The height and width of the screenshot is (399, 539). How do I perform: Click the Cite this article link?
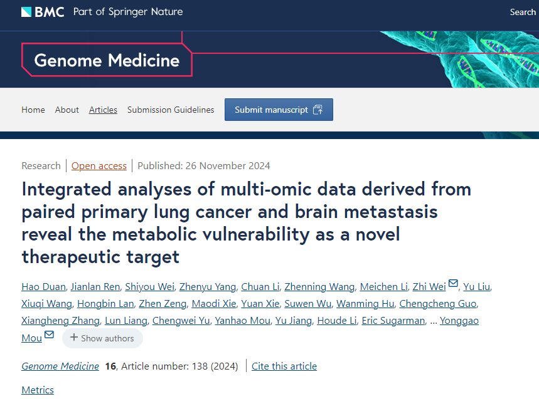pos(284,366)
